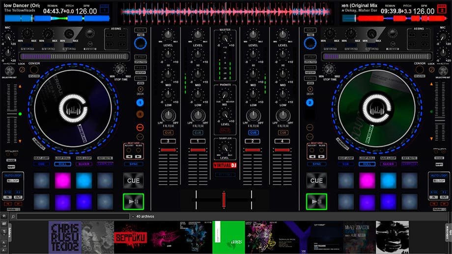Image resolution: width=452 pixels, height=254 pixels.
Task: Switch left deck pads to ROLL mode
Action: pyautogui.click(x=62, y=164)
